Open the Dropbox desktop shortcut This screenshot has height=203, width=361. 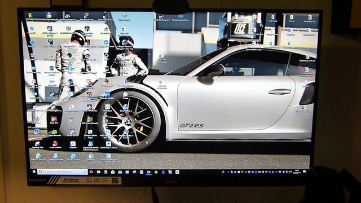pyautogui.click(x=73, y=145)
